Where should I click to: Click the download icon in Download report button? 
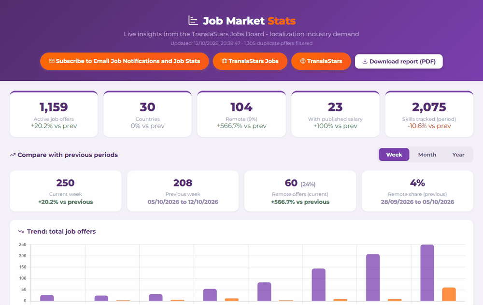tap(365, 61)
